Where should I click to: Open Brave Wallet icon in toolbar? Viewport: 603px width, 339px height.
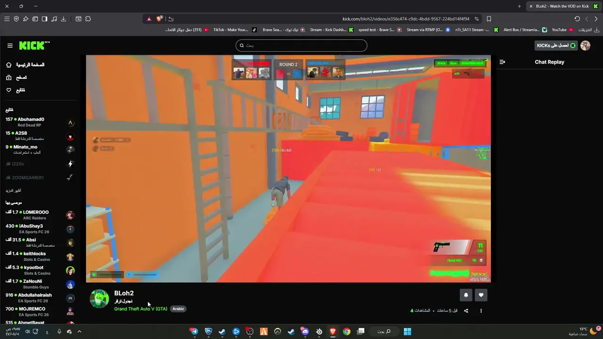tap(35, 19)
